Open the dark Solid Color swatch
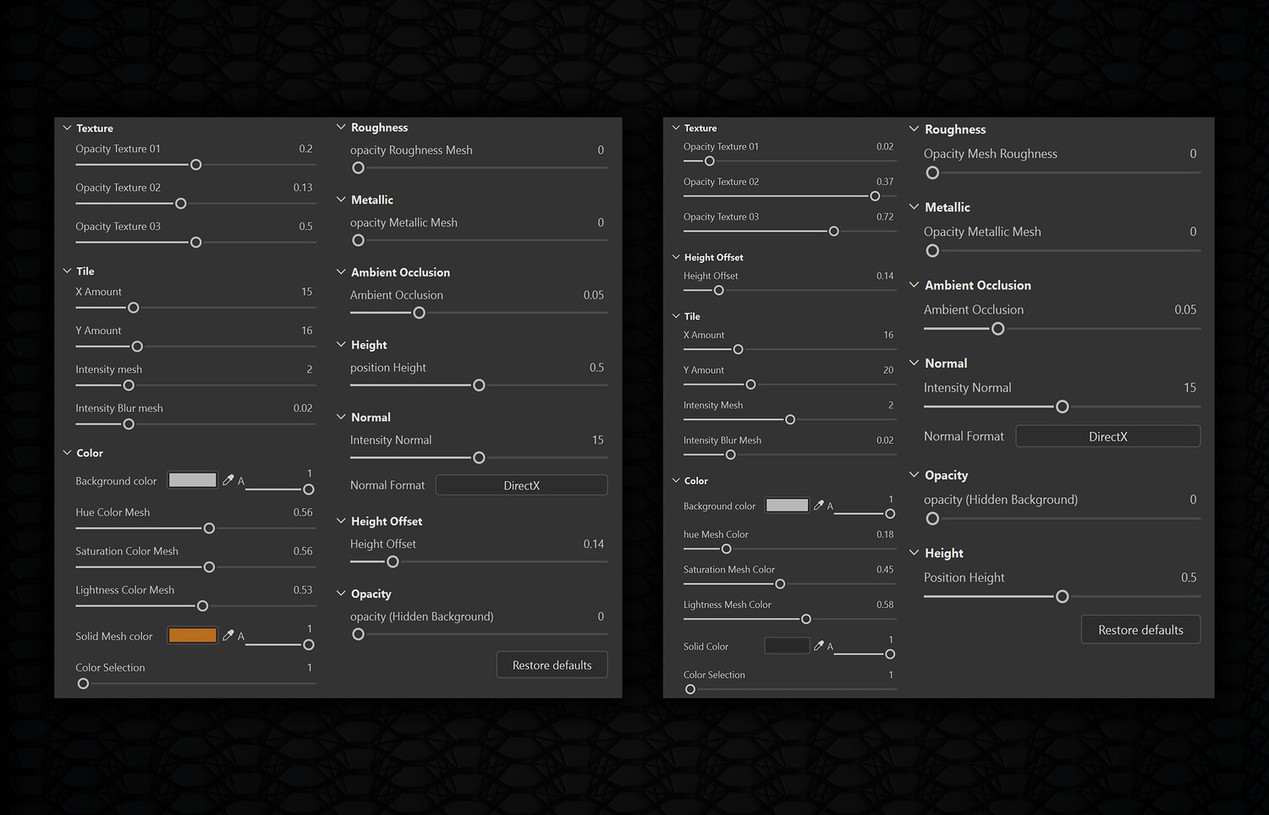The height and width of the screenshot is (815, 1269). [x=787, y=646]
